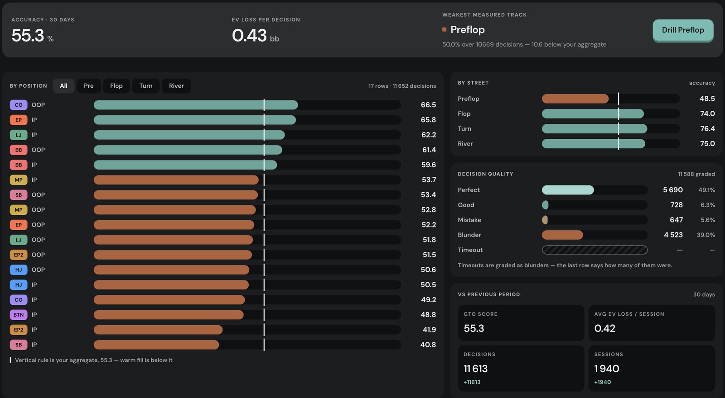Click the 66.5 accuracy value
725x398 pixels.
[428, 105]
